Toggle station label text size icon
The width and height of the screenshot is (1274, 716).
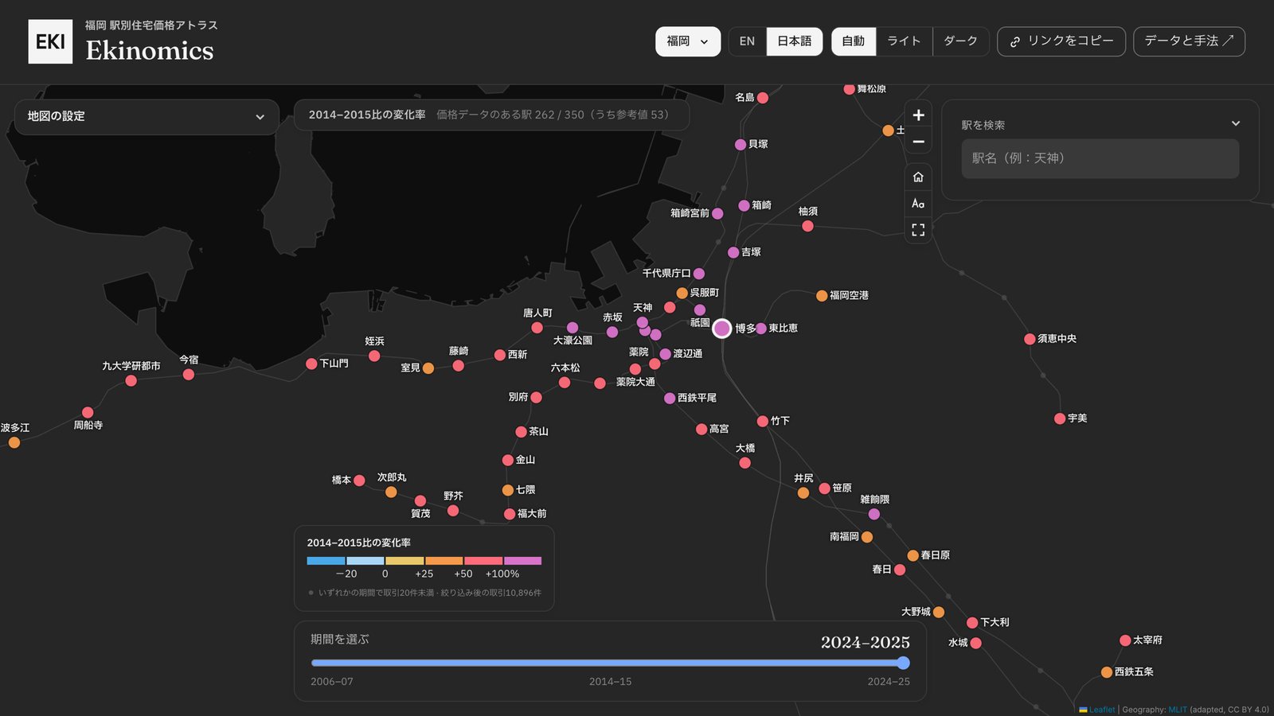click(918, 204)
